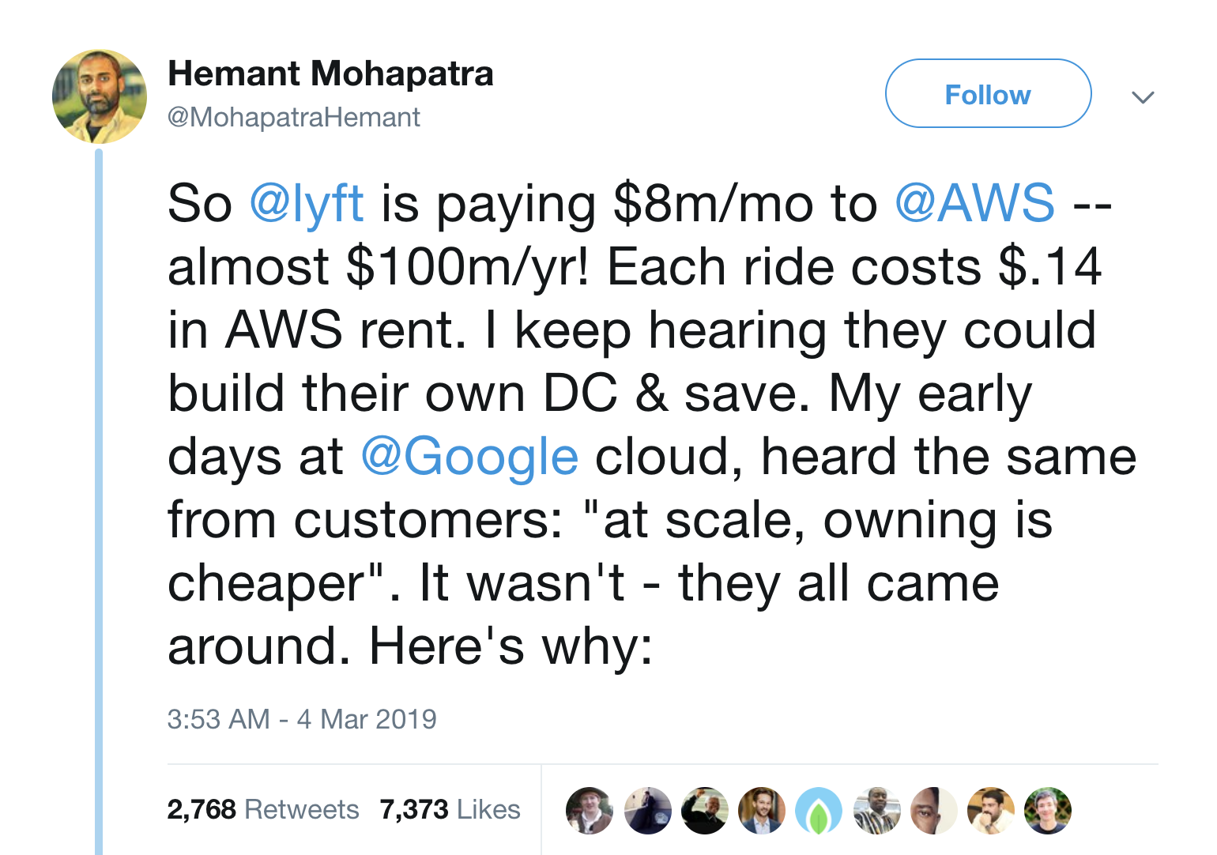View the 2,768 Retweets list
1217x855 pixels.
click(263, 809)
